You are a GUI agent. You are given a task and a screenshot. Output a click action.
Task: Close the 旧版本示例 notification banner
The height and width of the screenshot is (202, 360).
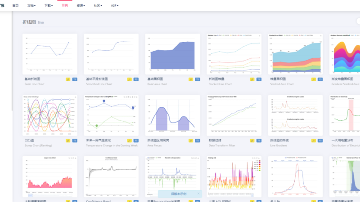(x=198, y=194)
